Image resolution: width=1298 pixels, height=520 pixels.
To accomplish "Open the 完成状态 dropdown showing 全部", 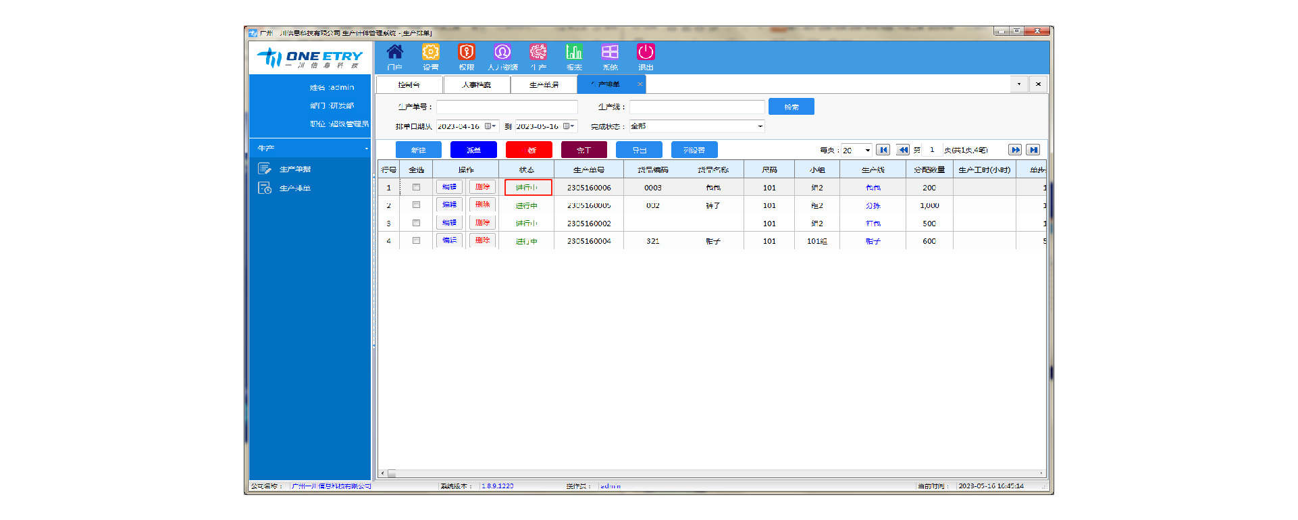I will pyautogui.click(x=760, y=126).
